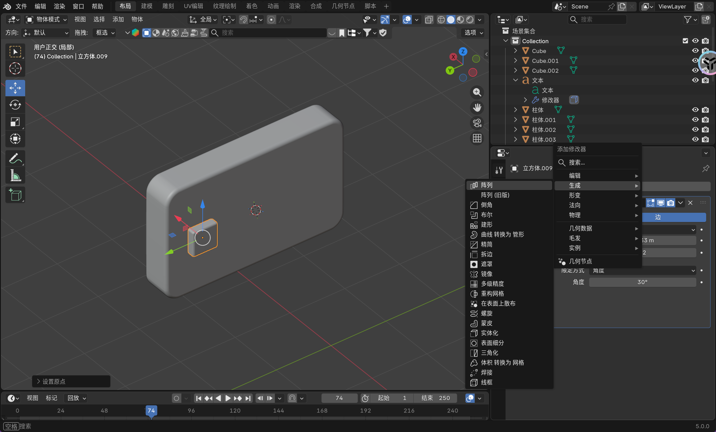This screenshot has height=432, width=716.
Task: Choose the Add Cube tool
Action: tap(15, 195)
